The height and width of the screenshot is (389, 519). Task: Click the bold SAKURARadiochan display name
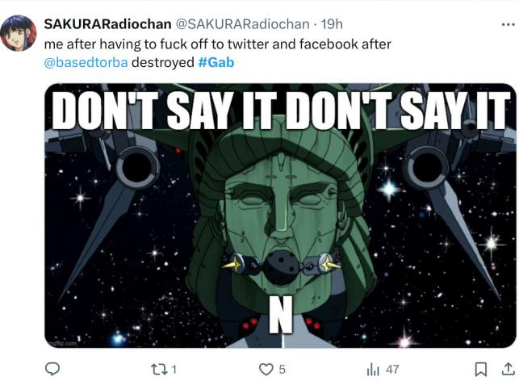107,24
